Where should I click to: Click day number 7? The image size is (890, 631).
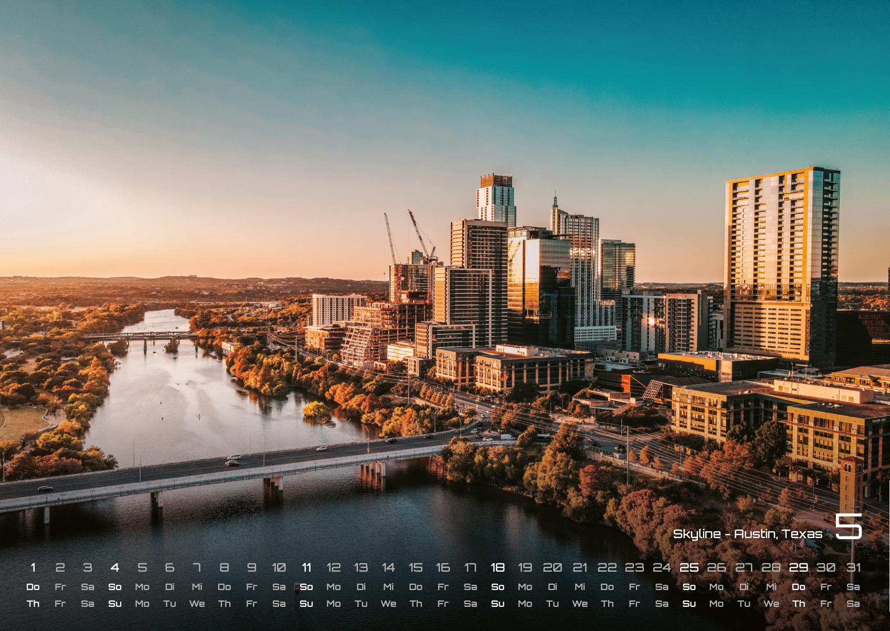tap(197, 567)
